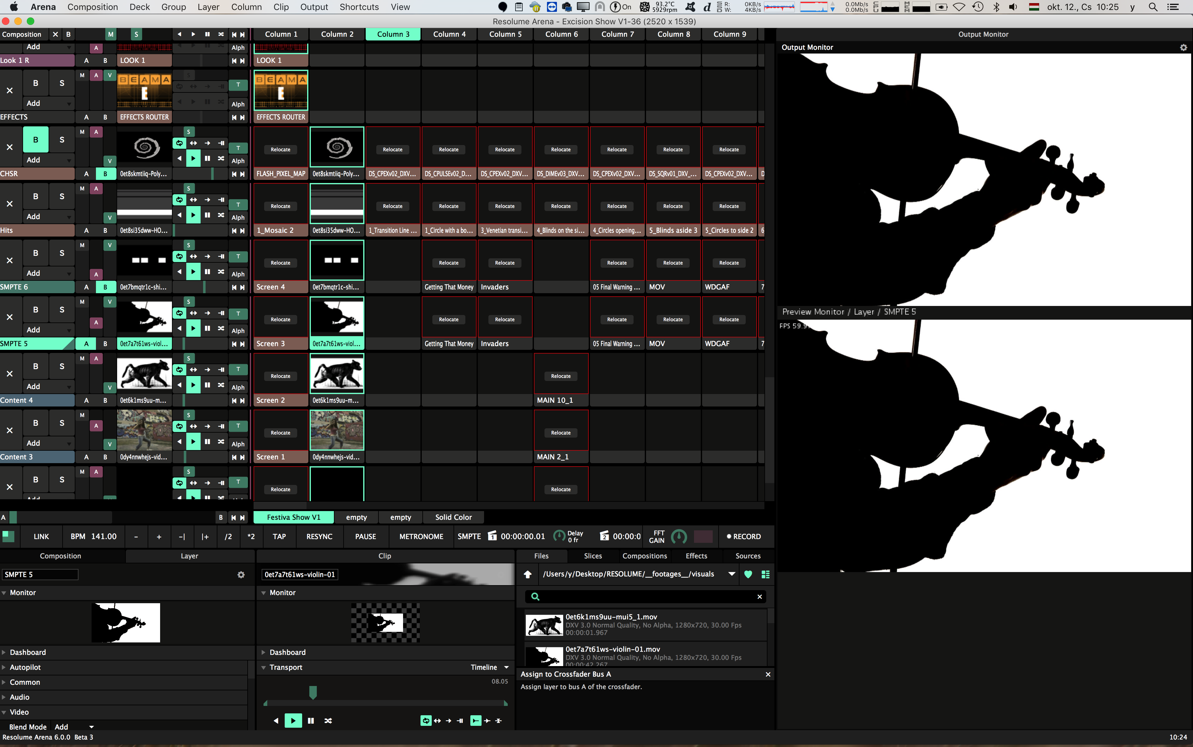Click the Output Monitor gear icon
Viewport: 1193px width, 747px height.
(1183, 47)
